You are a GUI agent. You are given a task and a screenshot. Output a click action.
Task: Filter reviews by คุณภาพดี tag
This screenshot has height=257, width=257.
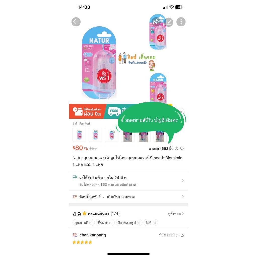[x=84, y=223]
